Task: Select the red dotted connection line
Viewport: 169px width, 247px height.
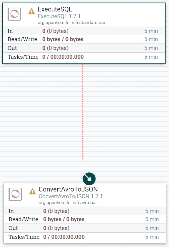Action: (83, 112)
